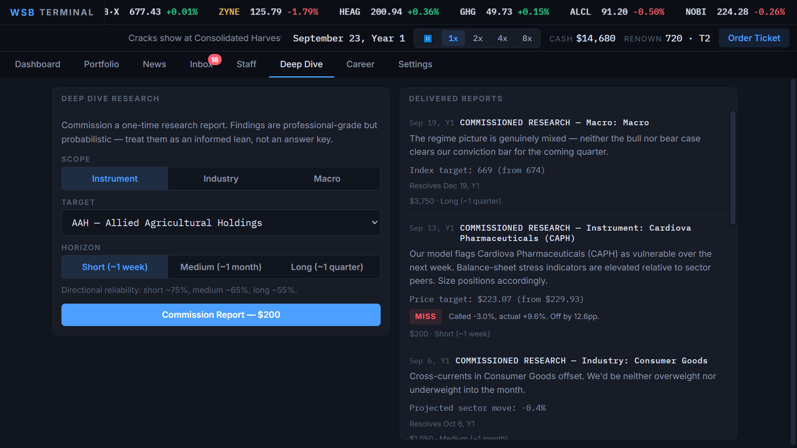Click the ZYNE ticker quote

click(268, 12)
